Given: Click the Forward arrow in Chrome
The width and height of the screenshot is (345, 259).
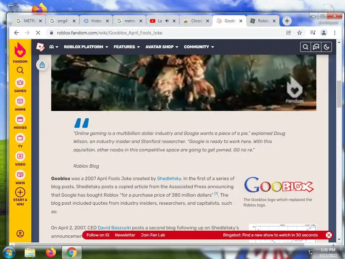Looking at the screenshot, I should [27, 33].
